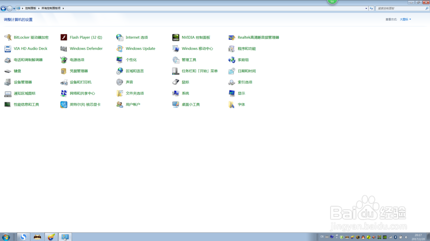Image resolution: width=430 pixels, height=241 pixels.
Task: Click Control Panel taskbar button
Action: tap(65, 237)
